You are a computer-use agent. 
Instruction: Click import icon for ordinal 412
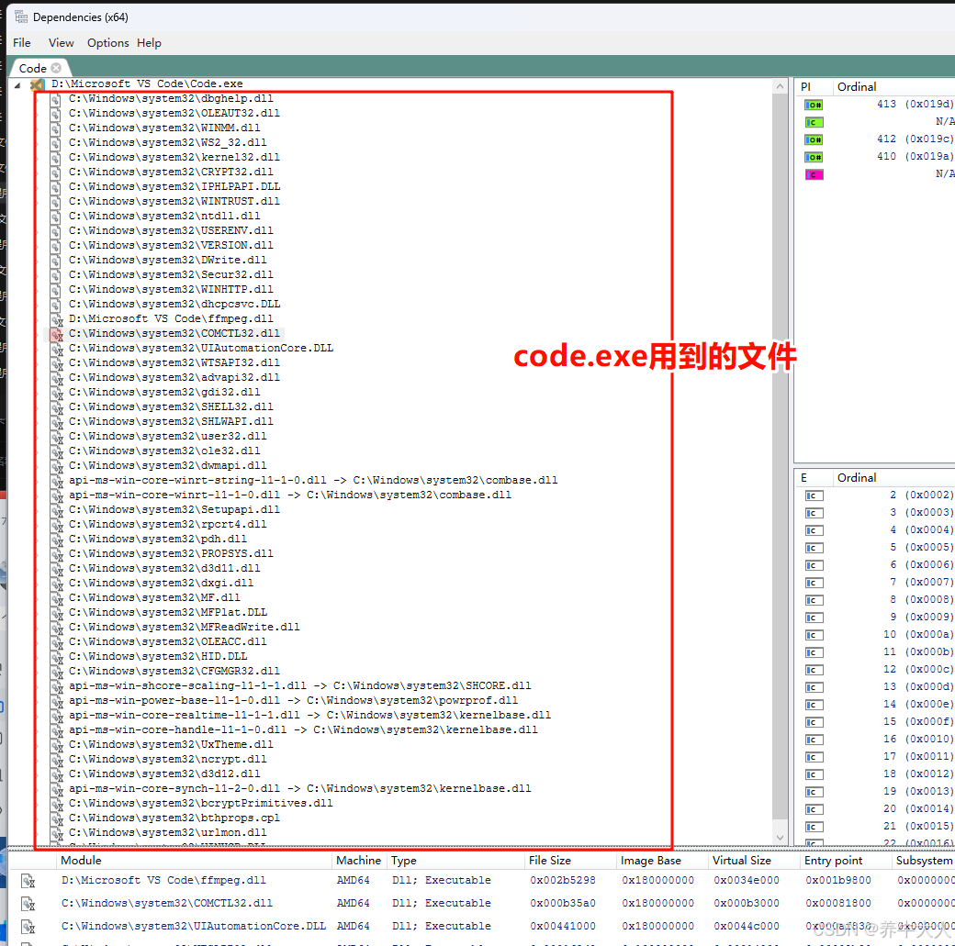(x=814, y=139)
